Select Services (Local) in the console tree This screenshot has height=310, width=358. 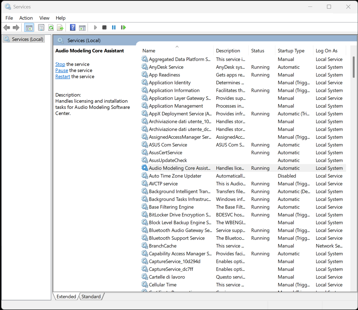(x=27, y=39)
